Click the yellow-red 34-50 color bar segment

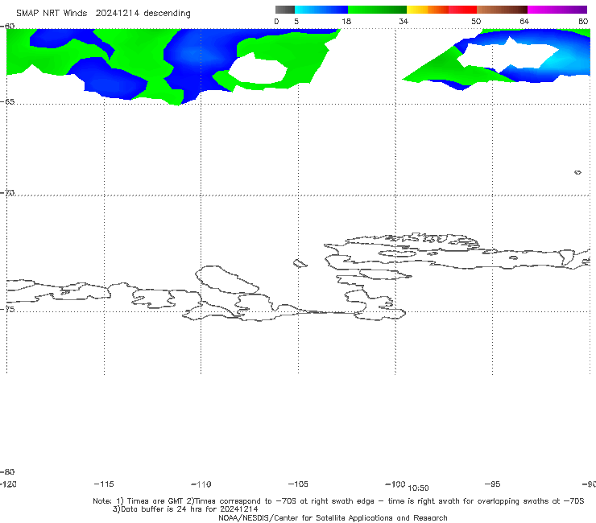(441, 10)
